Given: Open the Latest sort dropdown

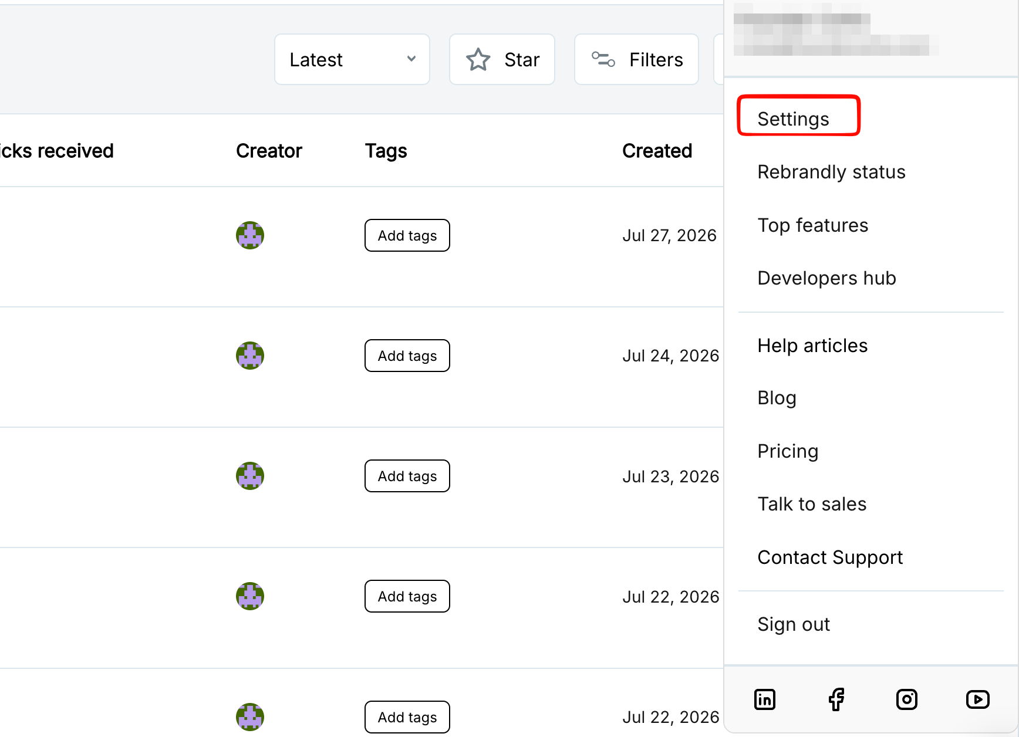Looking at the screenshot, I should [x=352, y=59].
